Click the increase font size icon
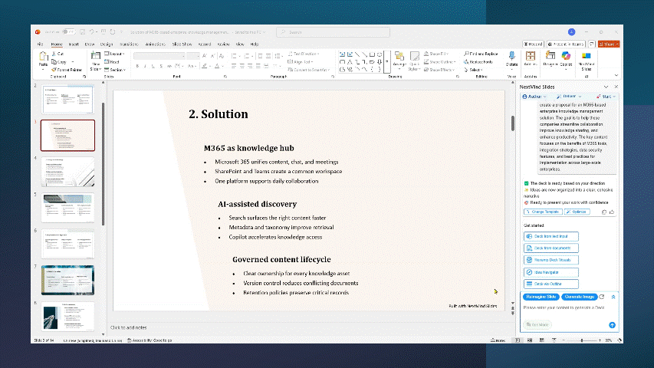Image resolution: width=654 pixels, height=368 pixels. [205, 55]
